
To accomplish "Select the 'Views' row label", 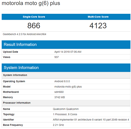I will (7, 57).
